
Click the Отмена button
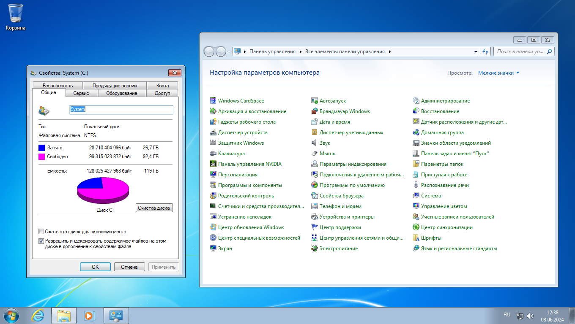tap(129, 267)
